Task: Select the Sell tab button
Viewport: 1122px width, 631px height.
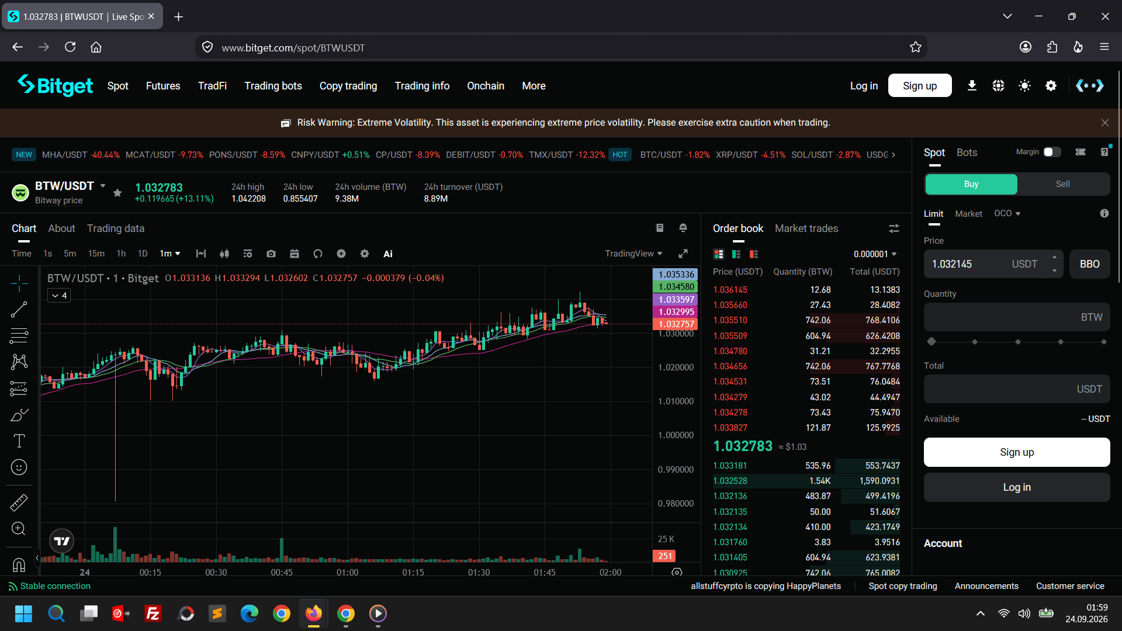Action: [1062, 184]
